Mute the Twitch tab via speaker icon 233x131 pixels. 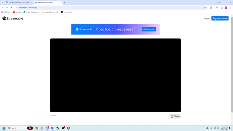click(x=28, y=3)
